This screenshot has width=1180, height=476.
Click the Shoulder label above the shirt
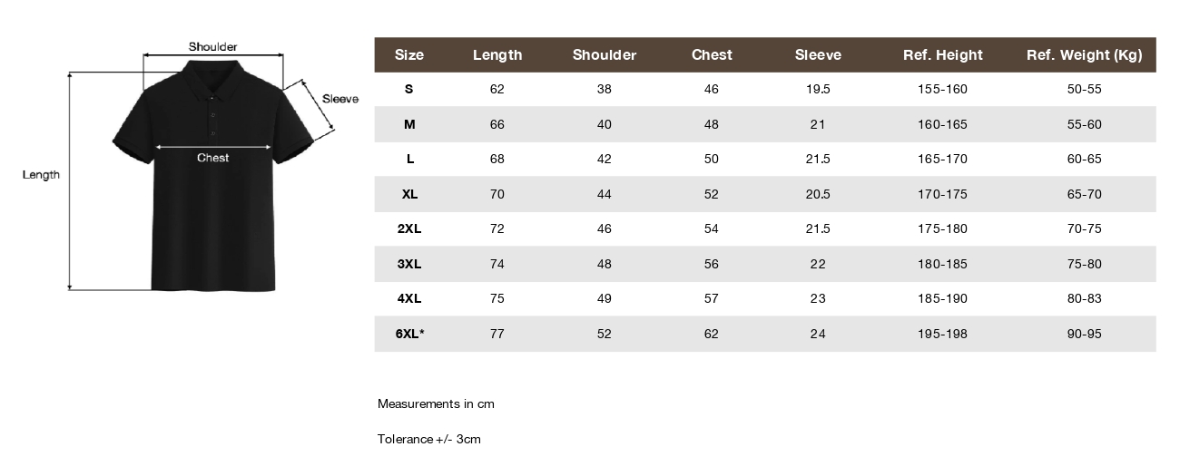coord(213,46)
